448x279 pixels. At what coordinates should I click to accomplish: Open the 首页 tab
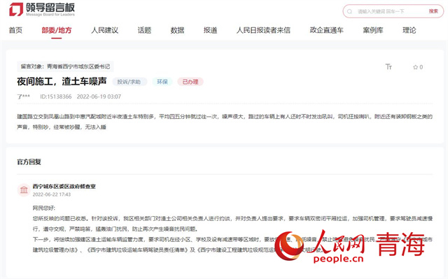15,30
